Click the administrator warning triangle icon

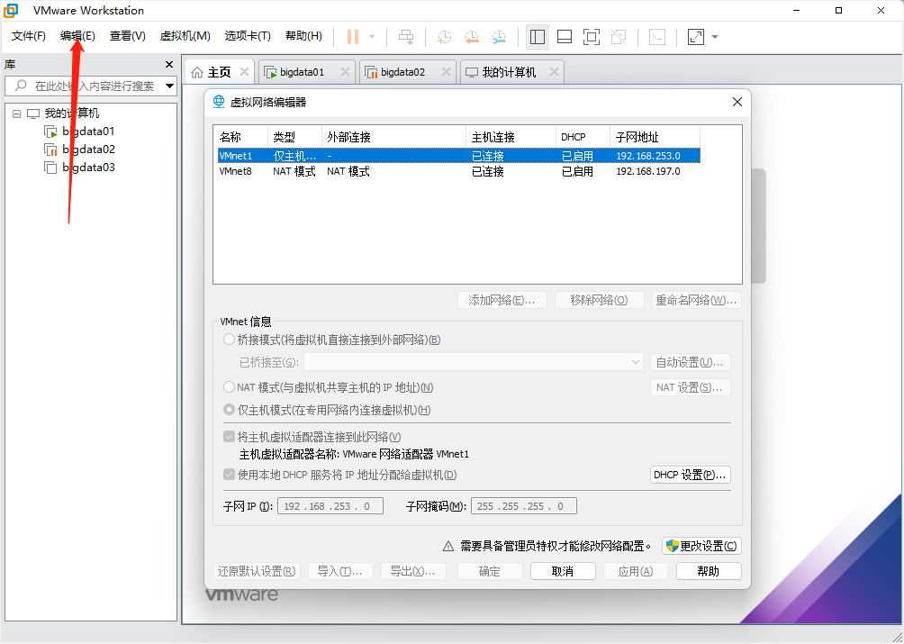click(448, 546)
